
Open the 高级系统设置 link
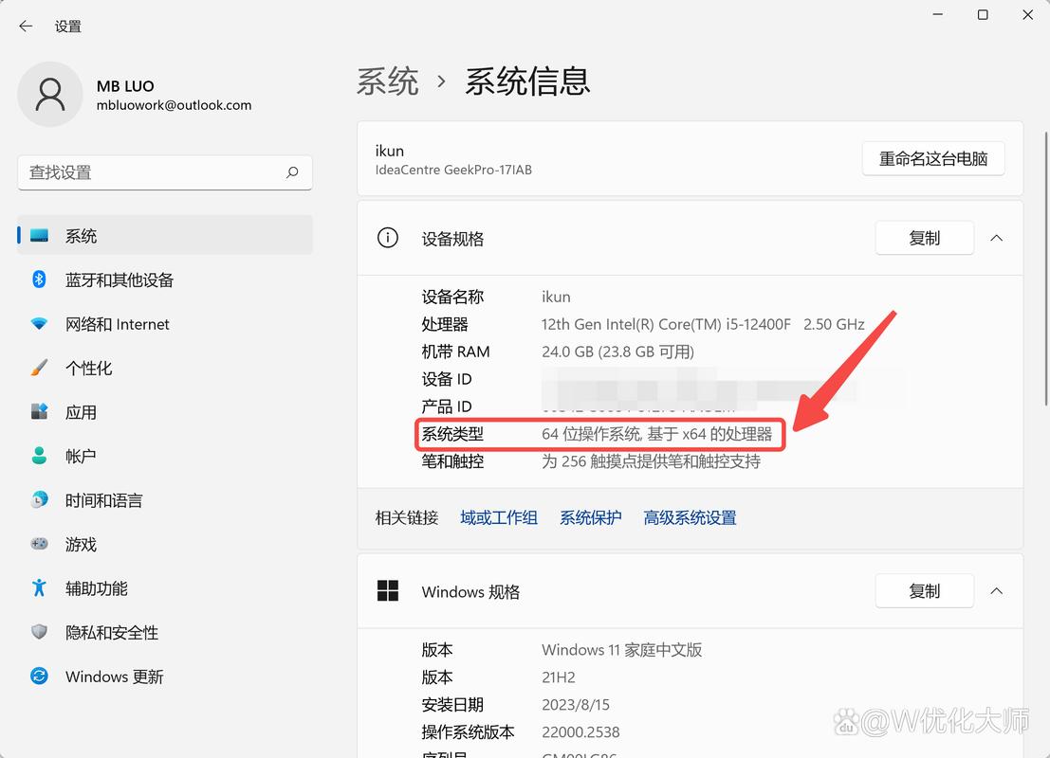[690, 517]
